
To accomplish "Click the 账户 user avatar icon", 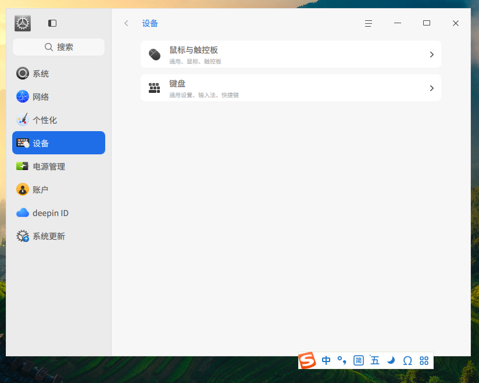I will point(23,189).
